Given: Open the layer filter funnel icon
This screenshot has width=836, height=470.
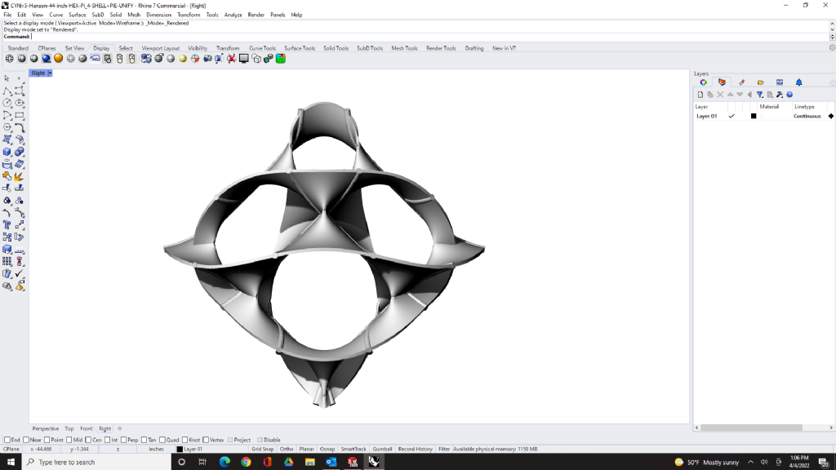Looking at the screenshot, I should tap(759, 95).
